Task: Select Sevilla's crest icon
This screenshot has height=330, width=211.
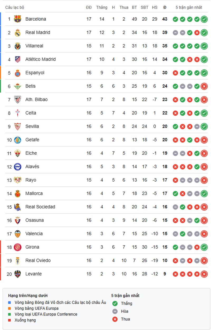Action: 17,126
